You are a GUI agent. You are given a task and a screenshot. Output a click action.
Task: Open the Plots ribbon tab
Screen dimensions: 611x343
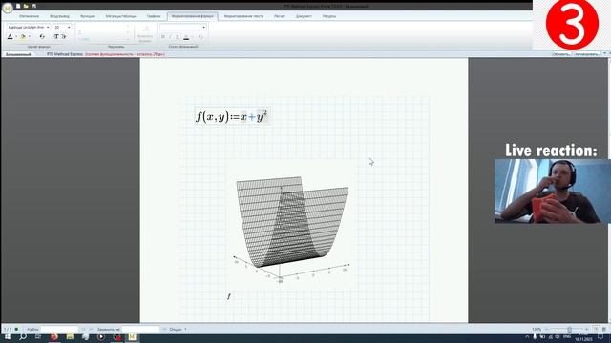[154, 16]
